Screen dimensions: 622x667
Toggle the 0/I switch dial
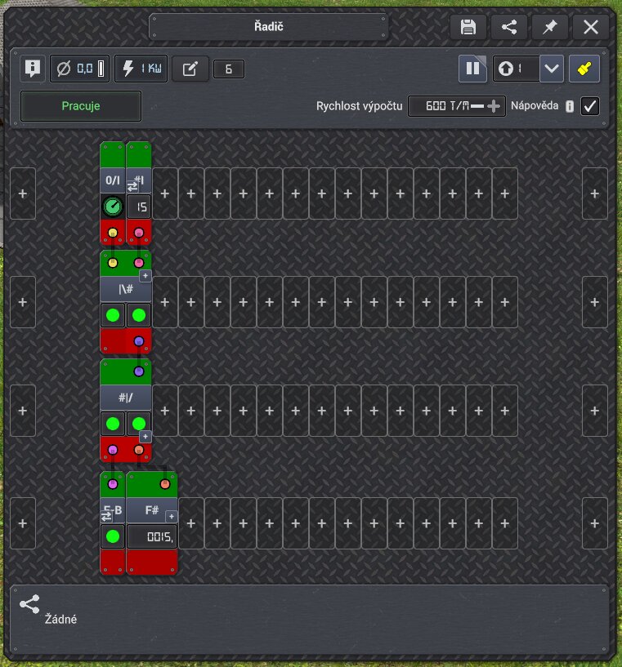tap(113, 207)
